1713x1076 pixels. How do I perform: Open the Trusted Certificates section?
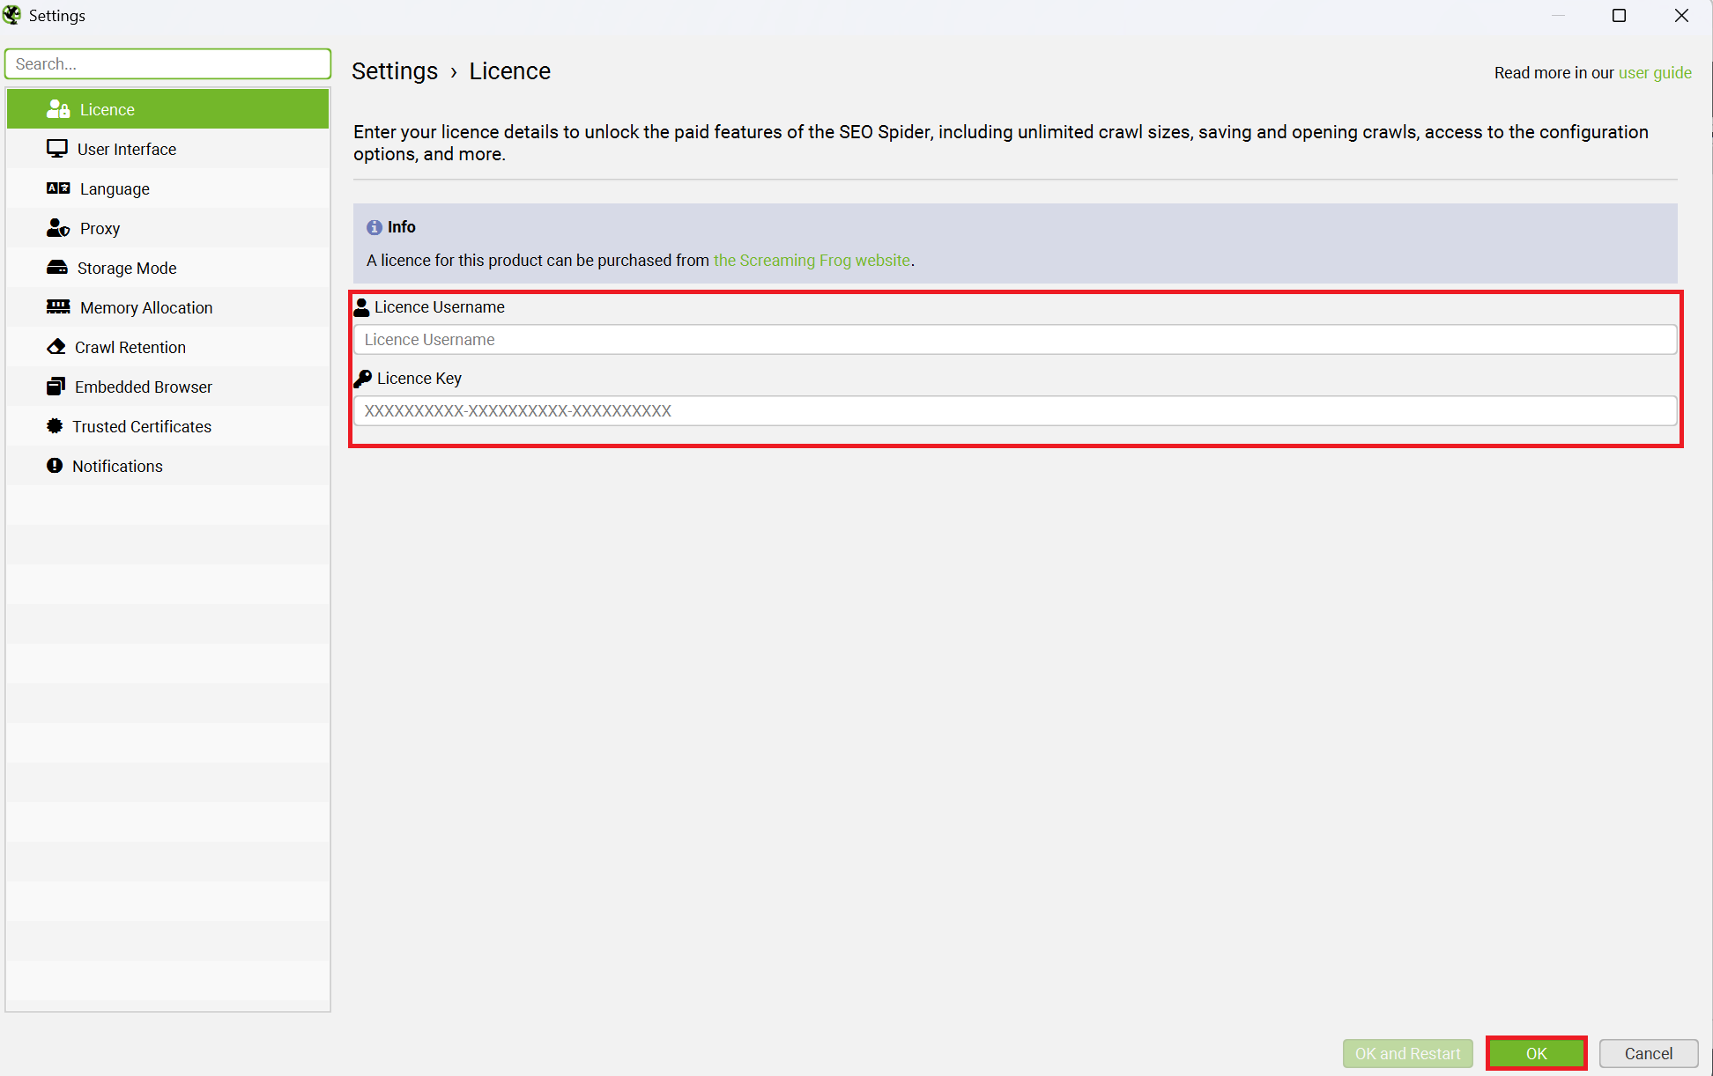(x=142, y=426)
